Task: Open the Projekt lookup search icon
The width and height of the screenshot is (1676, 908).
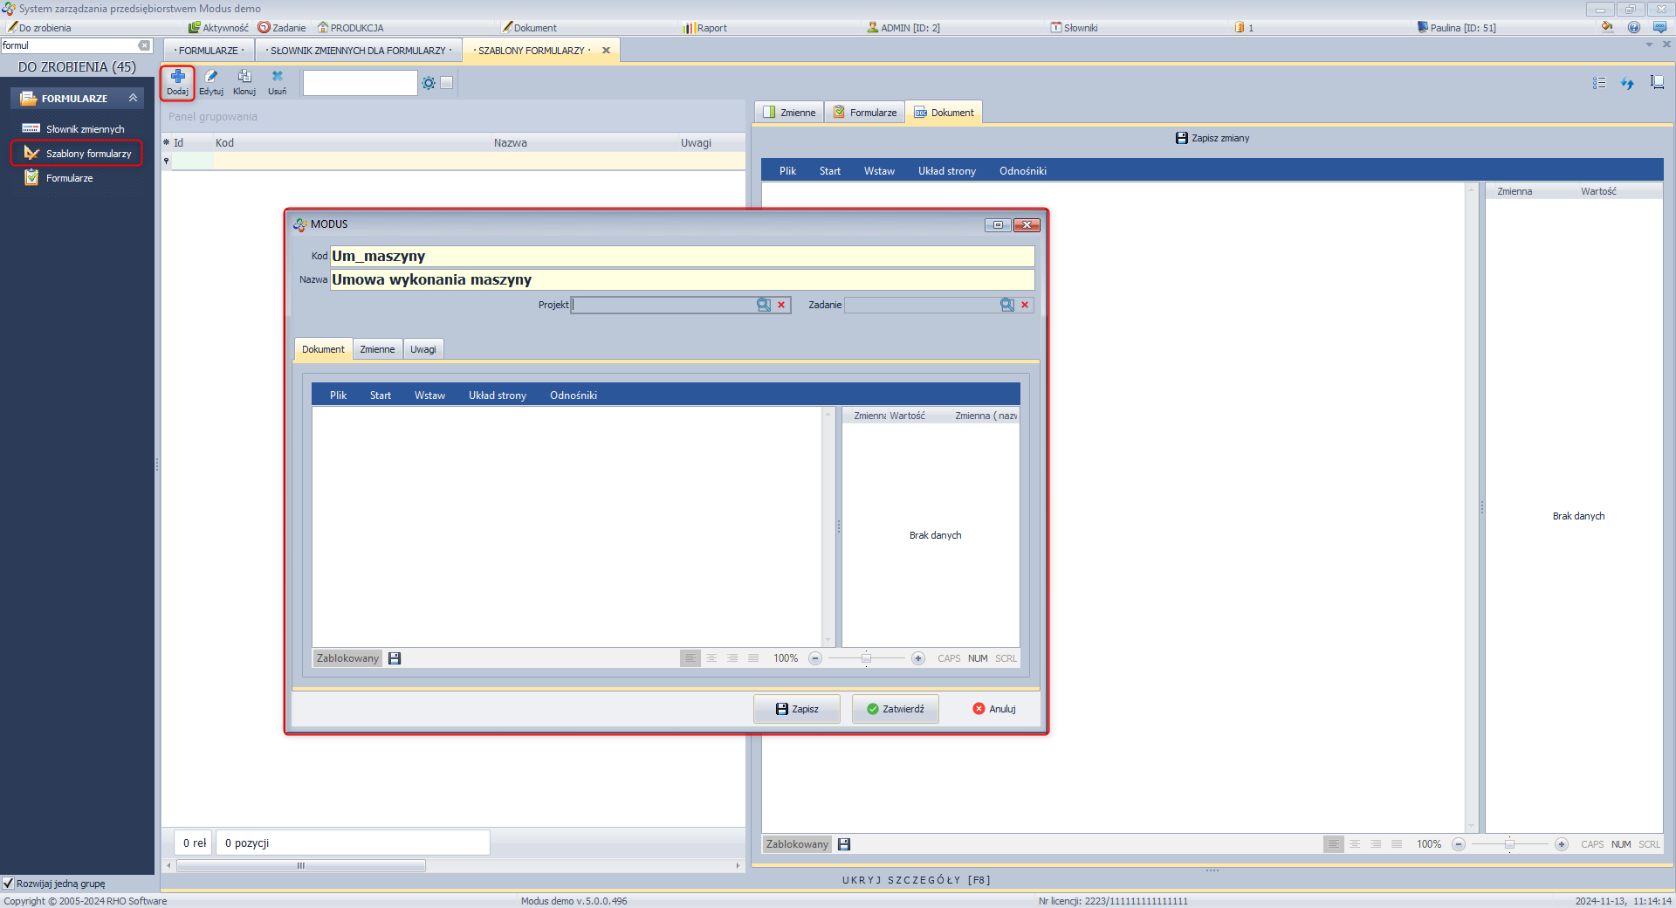Action: tap(764, 305)
